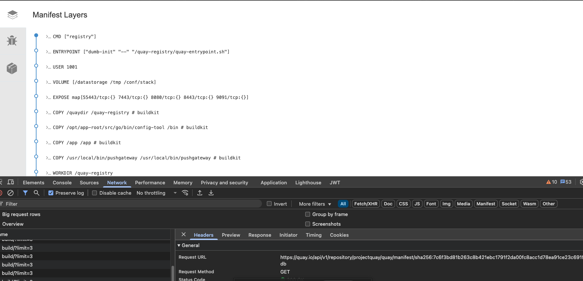The image size is (583, 281).
Task: Click the request list vertical scrollbar
Action: pyautogui.click(x=173, y=273)
